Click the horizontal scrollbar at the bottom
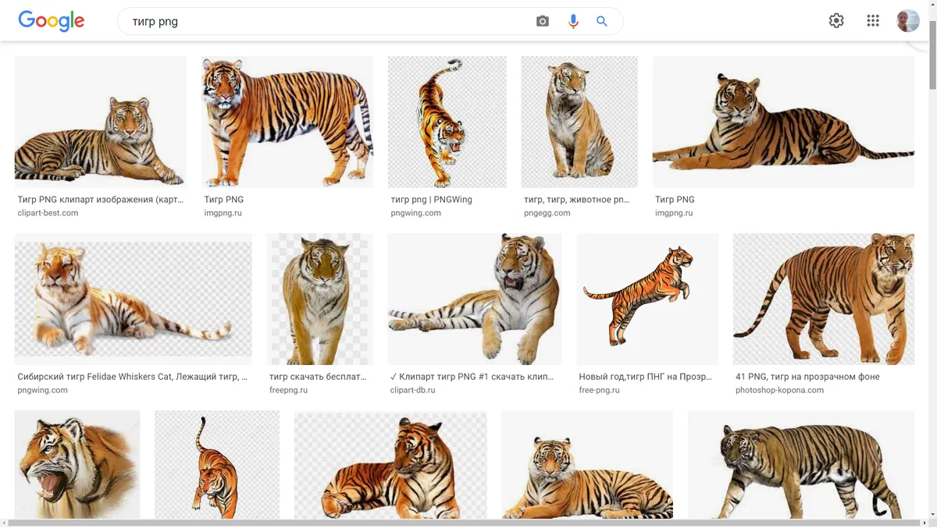 [463, 523]
